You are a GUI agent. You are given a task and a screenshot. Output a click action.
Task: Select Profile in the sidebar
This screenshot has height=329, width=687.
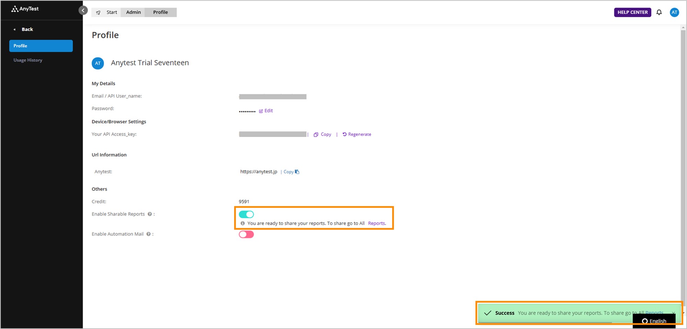(x=41, y=46)
